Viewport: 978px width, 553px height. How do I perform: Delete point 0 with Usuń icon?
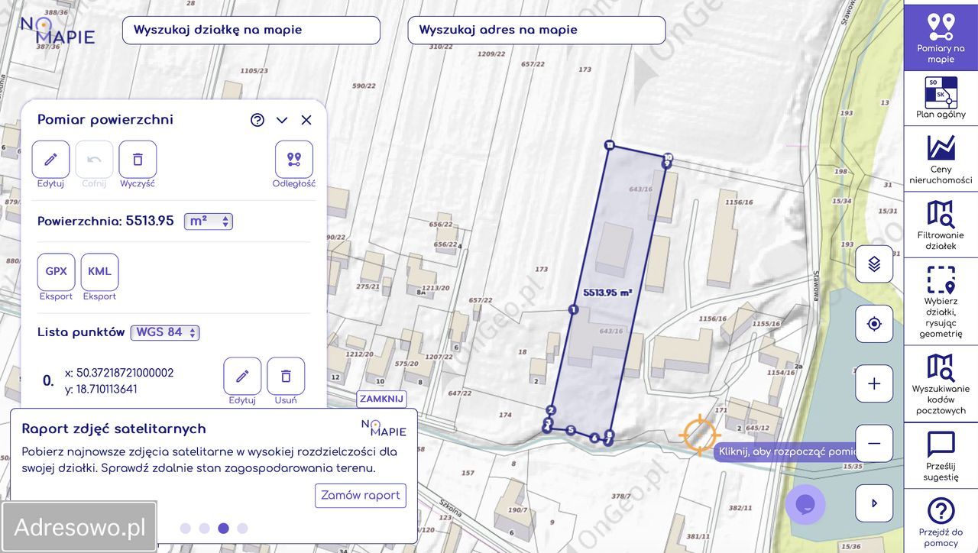286,376
